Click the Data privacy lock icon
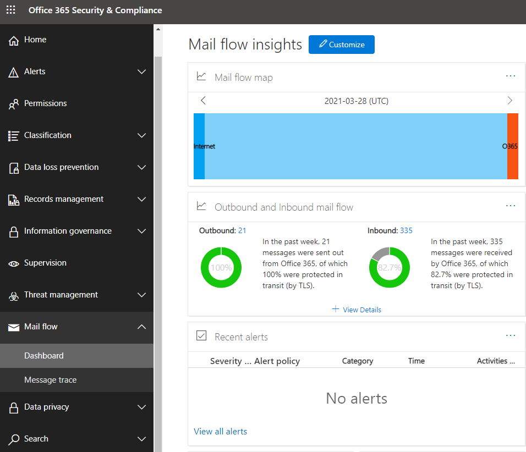Image resolution: width=526 pixels, height=452 pixels. tap(14, 408)
